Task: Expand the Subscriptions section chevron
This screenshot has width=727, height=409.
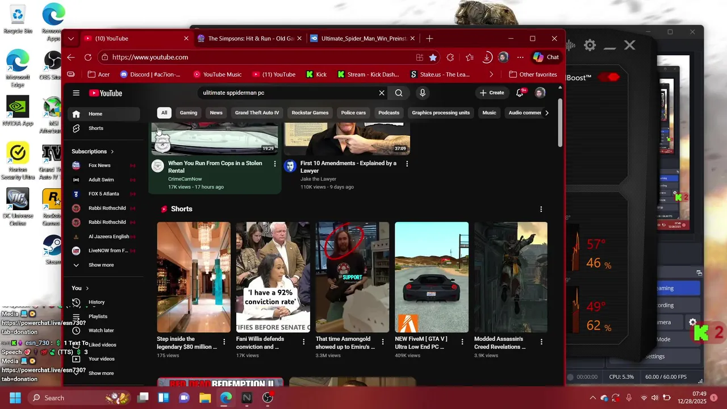Action: [112, 152]
